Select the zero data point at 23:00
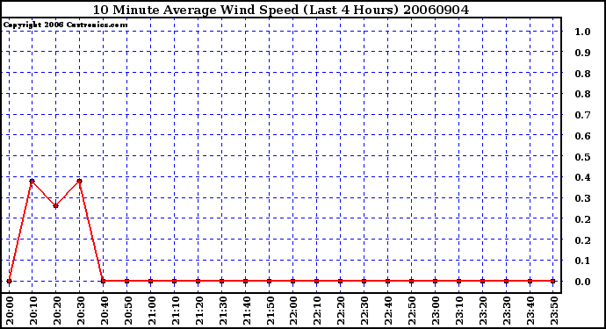 coord(435,281)
